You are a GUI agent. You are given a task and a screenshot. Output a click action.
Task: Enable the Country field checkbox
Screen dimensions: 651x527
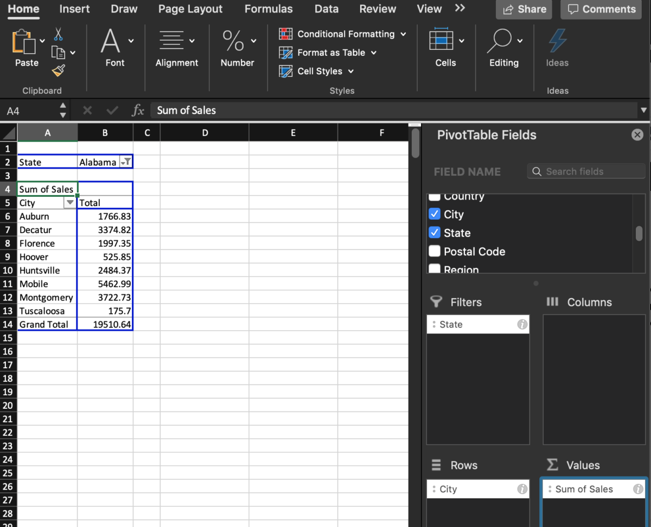pos(434,196)
